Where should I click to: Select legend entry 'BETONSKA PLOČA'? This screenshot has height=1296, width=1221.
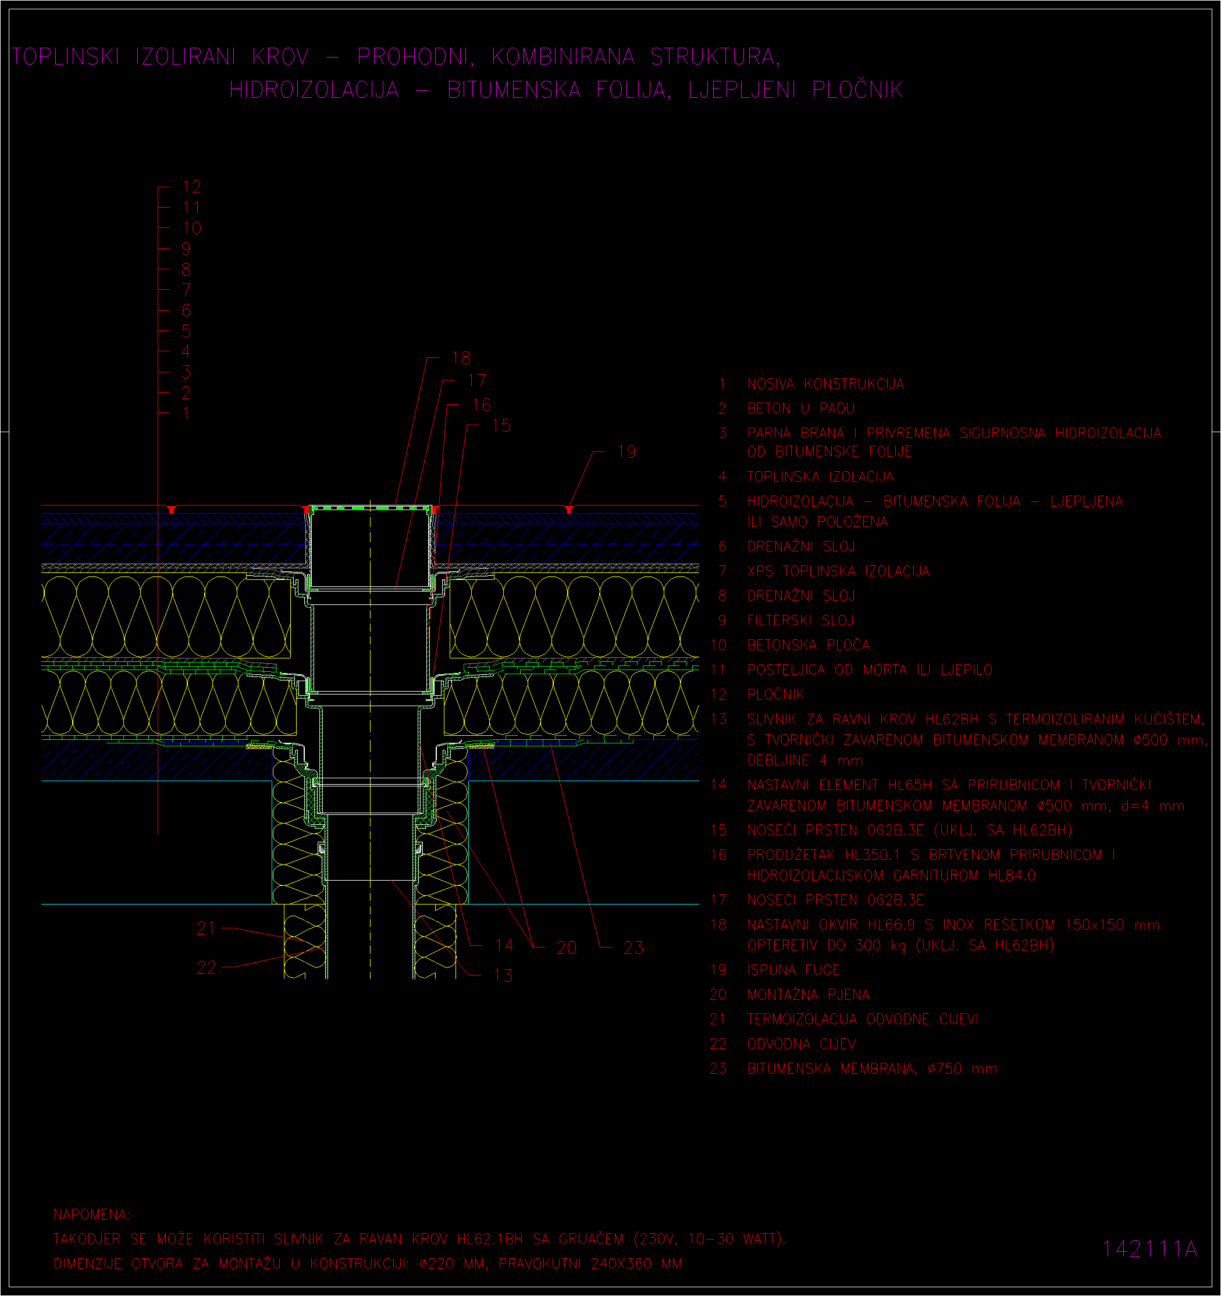pyautogui.click(x=809, y=646)
